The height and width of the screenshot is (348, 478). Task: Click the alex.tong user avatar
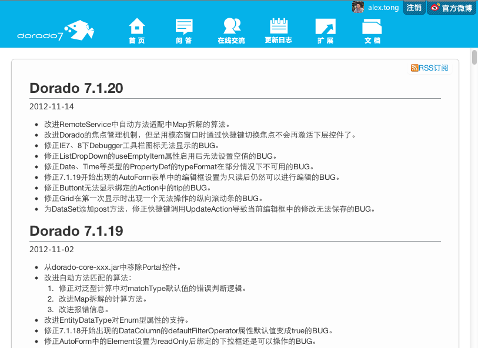358,7
